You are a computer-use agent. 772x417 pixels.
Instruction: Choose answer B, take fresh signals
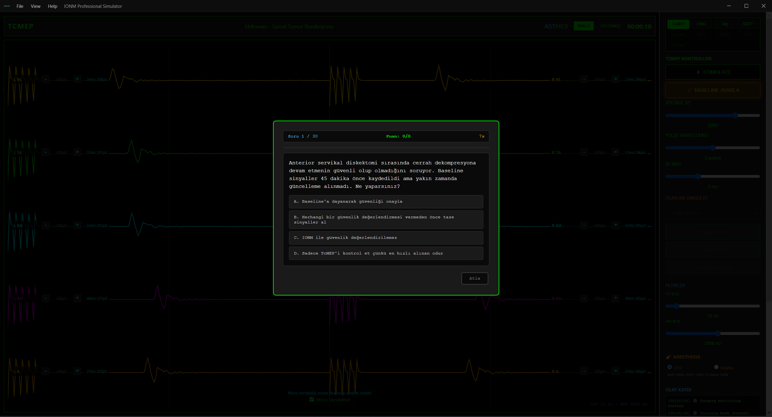point(386,220)
